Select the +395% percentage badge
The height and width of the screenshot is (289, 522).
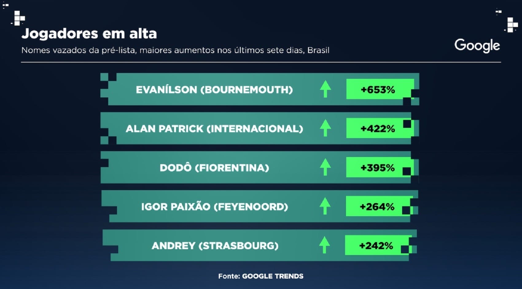380,167
